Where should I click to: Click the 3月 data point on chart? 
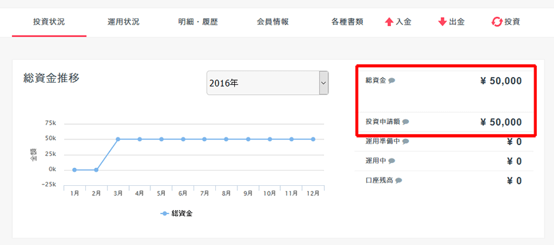tap(118, 139)
